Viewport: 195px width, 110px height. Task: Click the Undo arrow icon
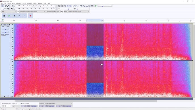coord(74,6)
